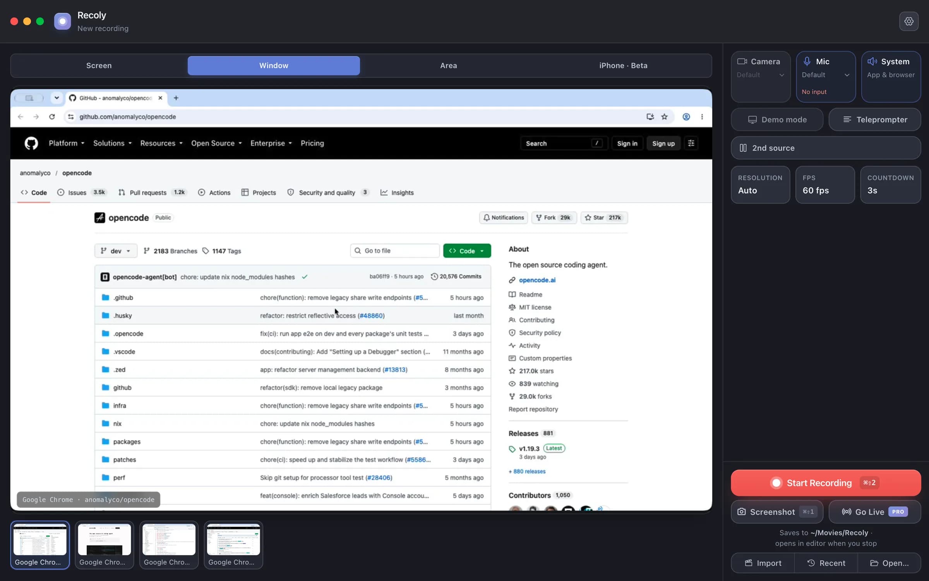Toggle the System audio capture
Screen dimensions: 929x581
click(x=891, y=77)
